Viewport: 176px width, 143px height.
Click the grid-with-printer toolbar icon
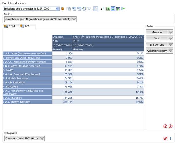pos(79,9)
